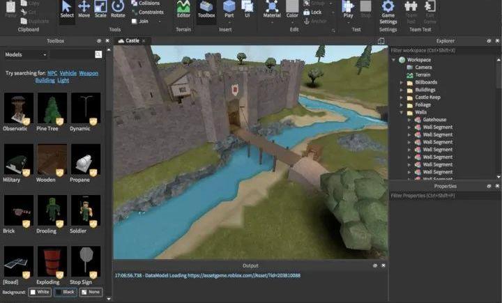Expand the Billboards folder in Explorer
This screenshot has width=502, height=303.
[x=401, y=82]
